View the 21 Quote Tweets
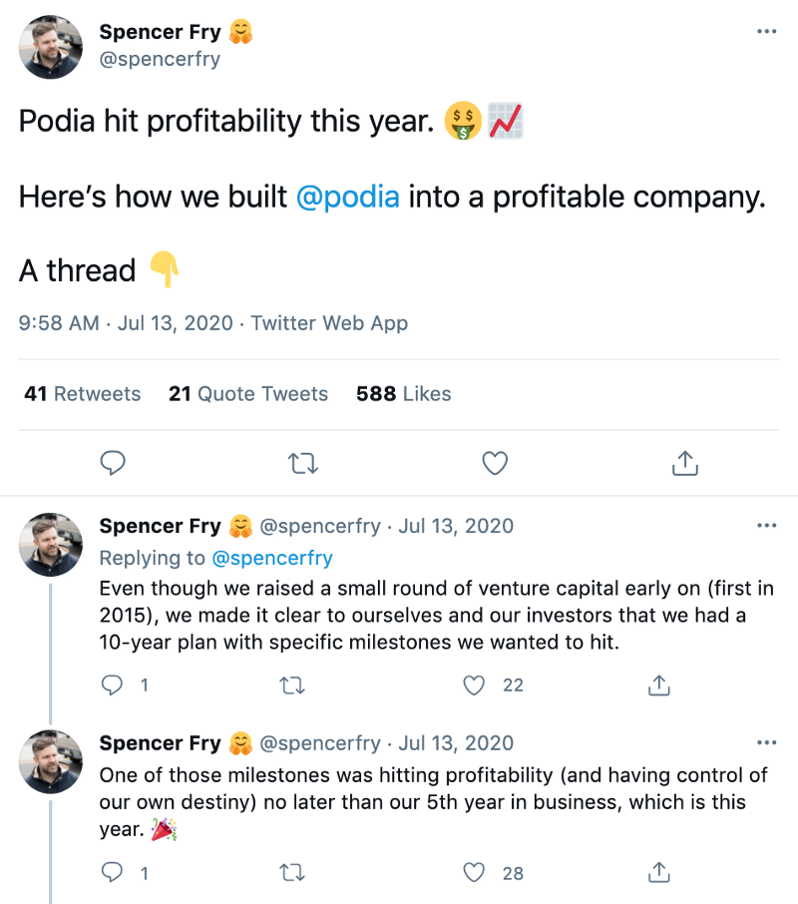798x904 pixels. point(247,394)
